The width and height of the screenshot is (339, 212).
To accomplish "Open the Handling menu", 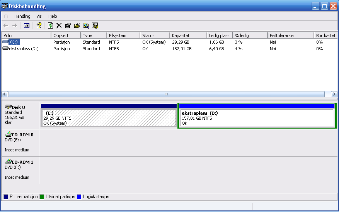I will tap(22, 16).
